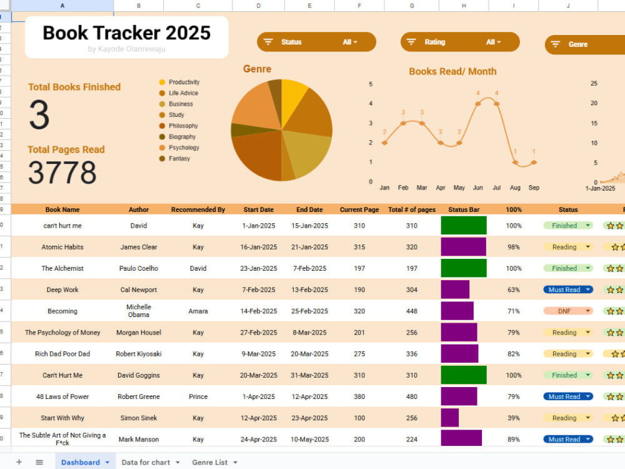Click the Total Pages Read value 3778
625x469 pixels.
[62, 173]
